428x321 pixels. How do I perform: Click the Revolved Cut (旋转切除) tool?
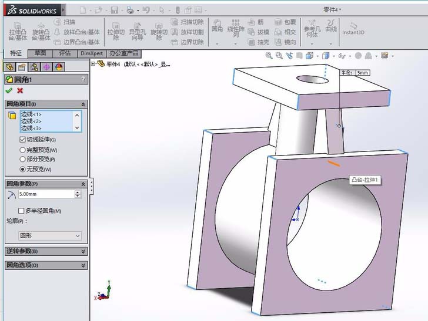pos(159,32)
